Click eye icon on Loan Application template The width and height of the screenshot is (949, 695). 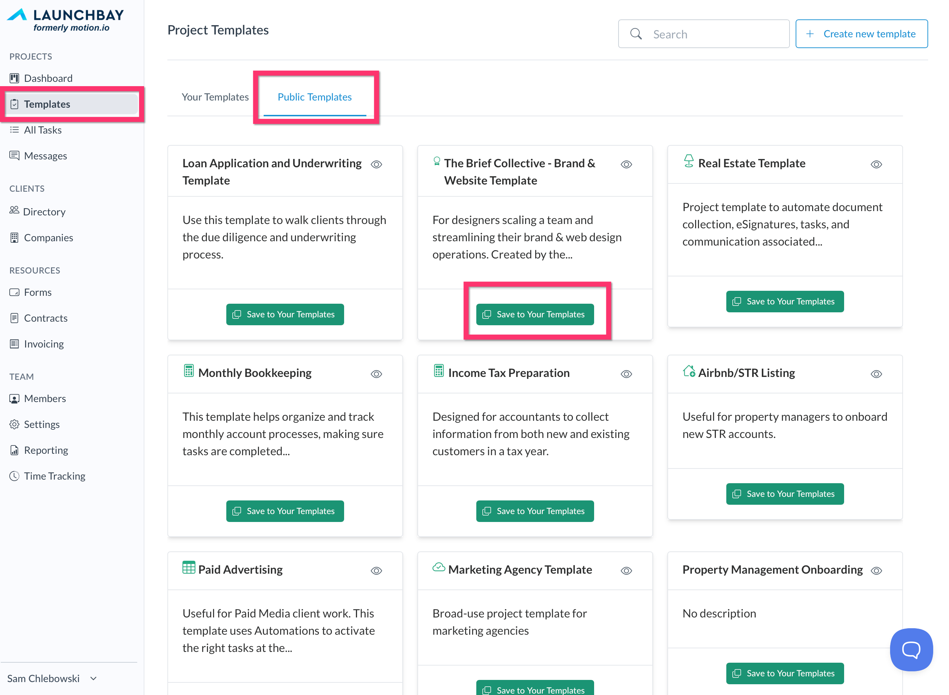point(376,164)
